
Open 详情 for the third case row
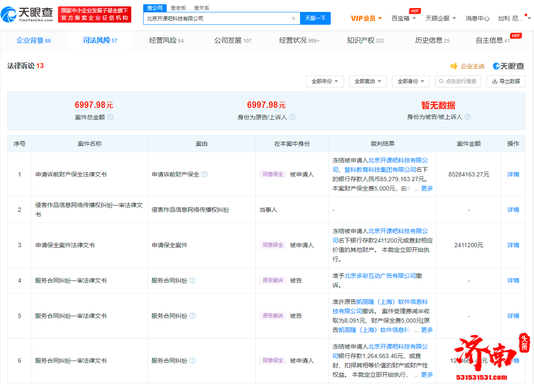[513, 245]
